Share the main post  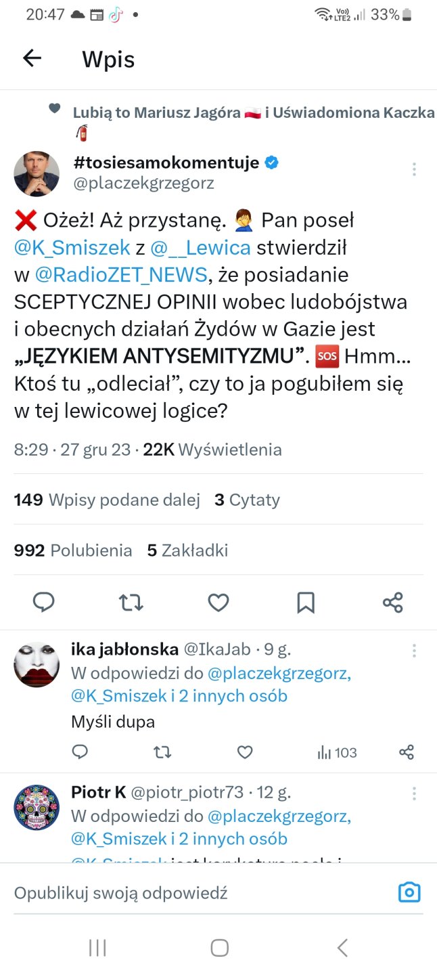393,602
